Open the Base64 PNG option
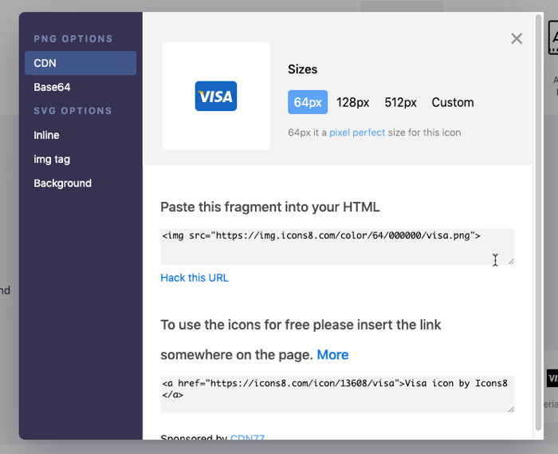This screenshot has width=558, height=454. 52,87
